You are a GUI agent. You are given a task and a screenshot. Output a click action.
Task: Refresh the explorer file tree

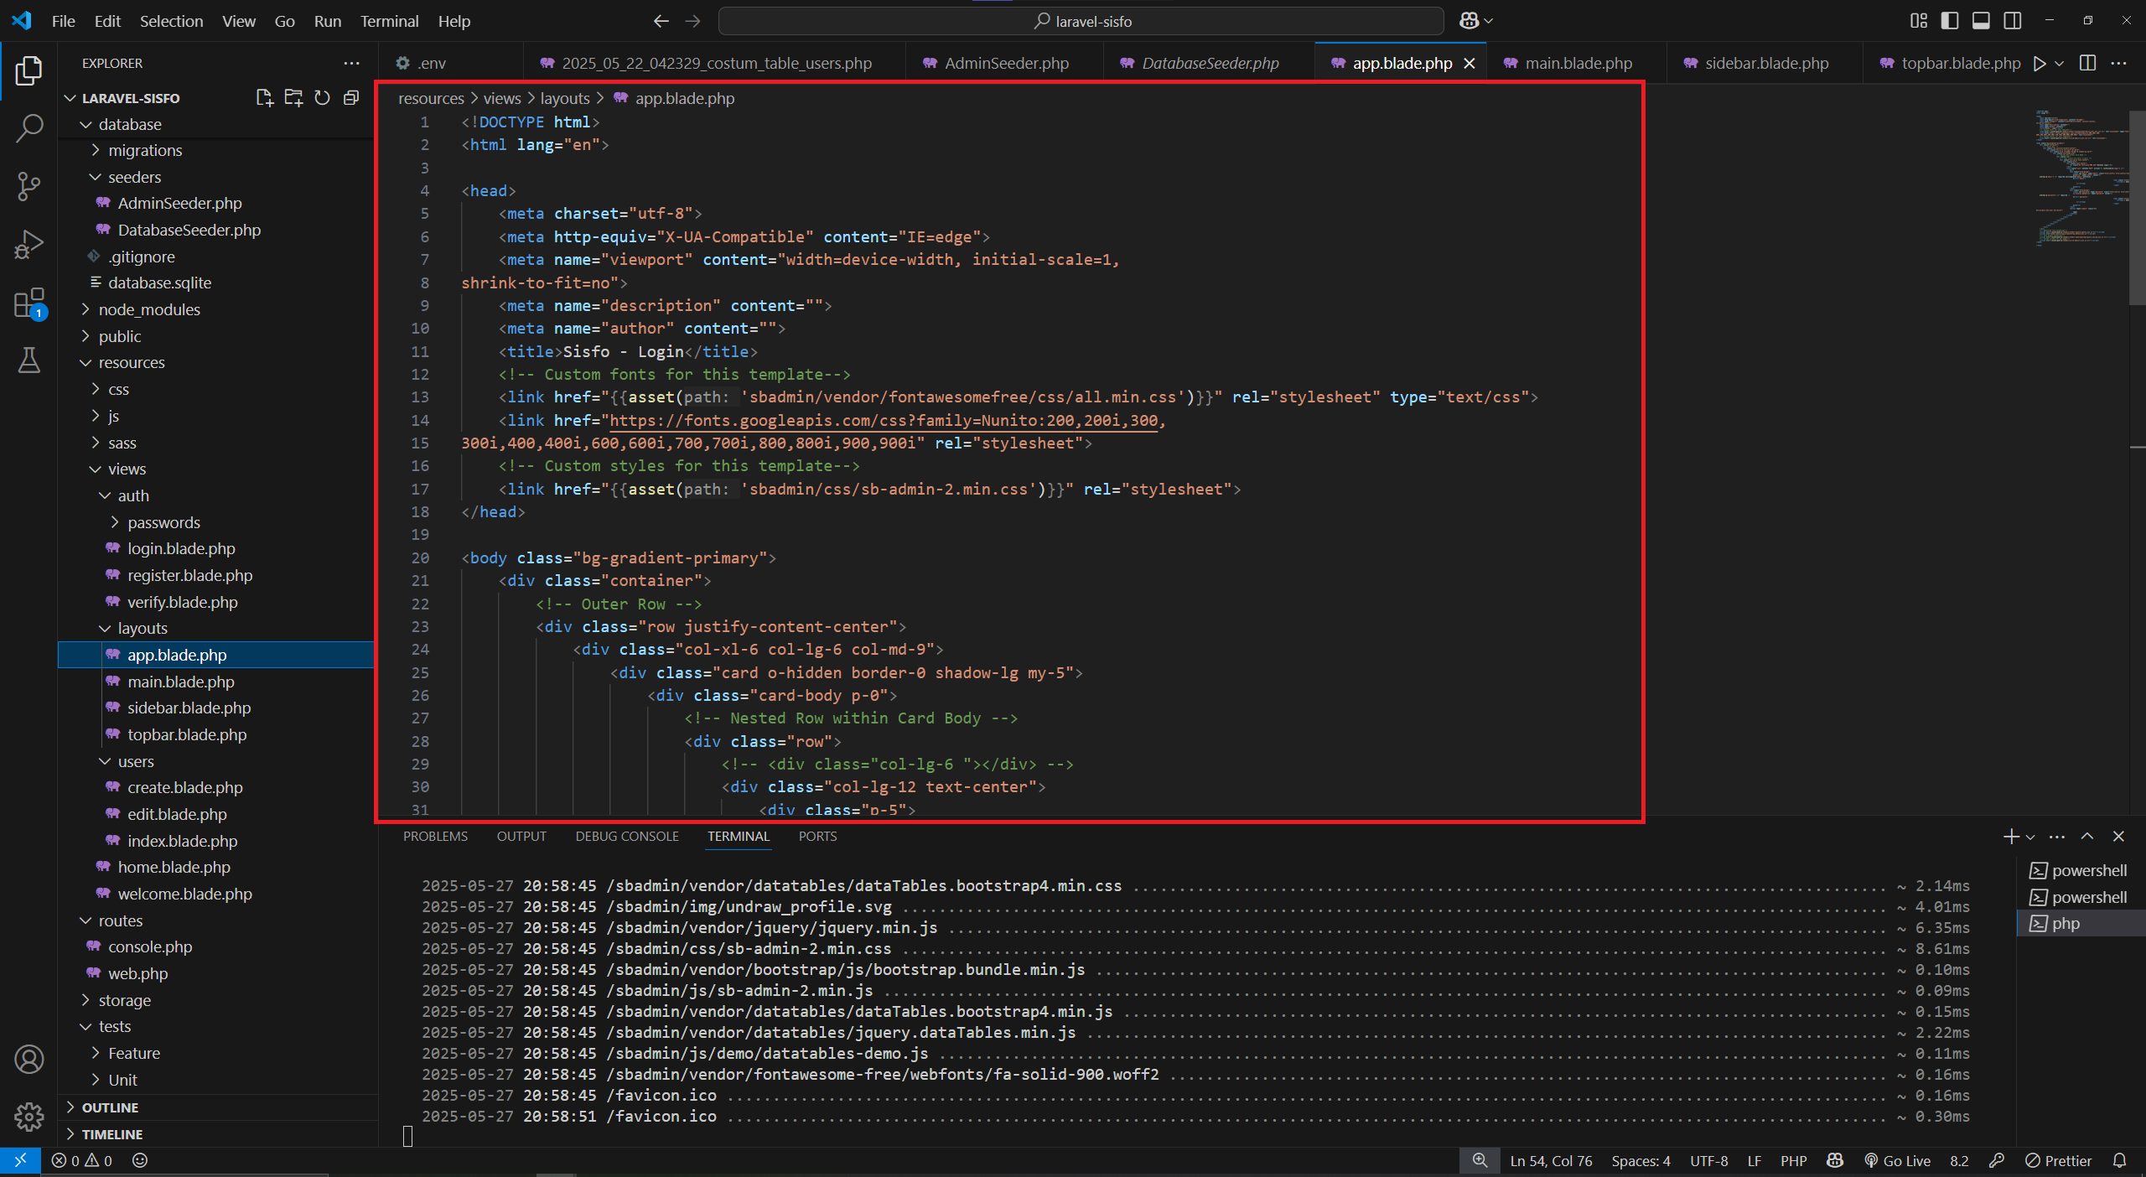tap(322, 98)
